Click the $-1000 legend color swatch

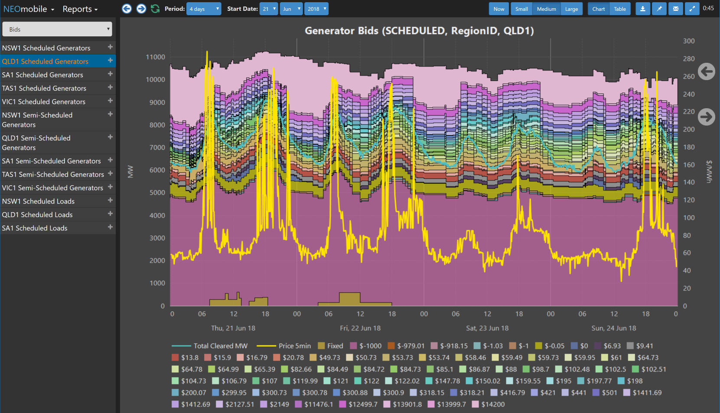[353, 346]
